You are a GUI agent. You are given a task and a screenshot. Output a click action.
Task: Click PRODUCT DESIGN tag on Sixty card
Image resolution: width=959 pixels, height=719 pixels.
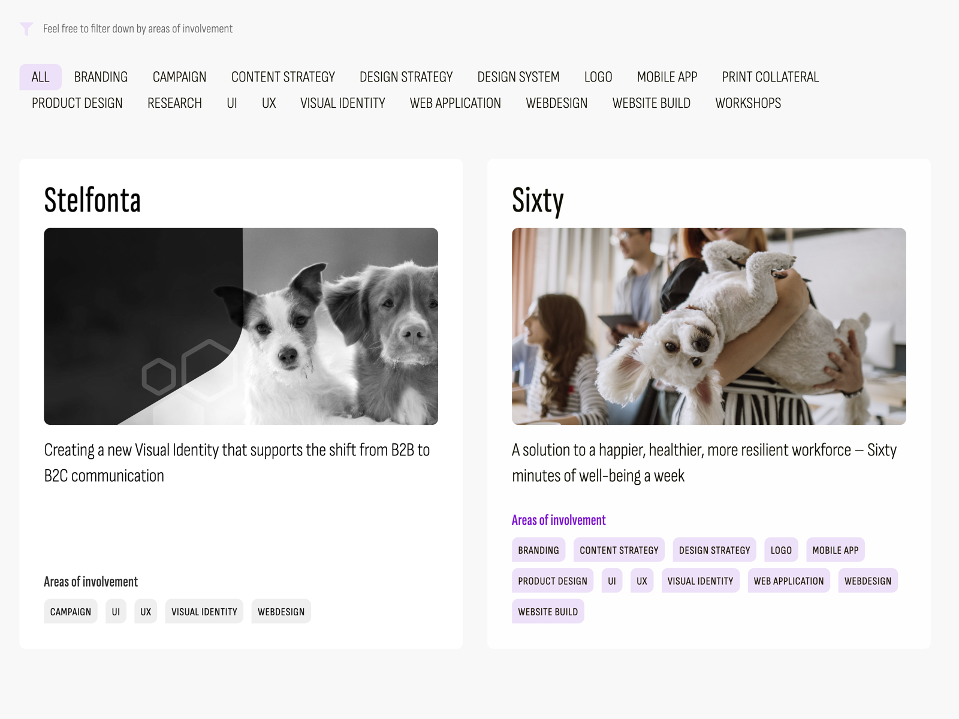point(553,581)
